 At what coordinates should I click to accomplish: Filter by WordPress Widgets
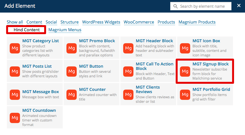tap(101, 22)
